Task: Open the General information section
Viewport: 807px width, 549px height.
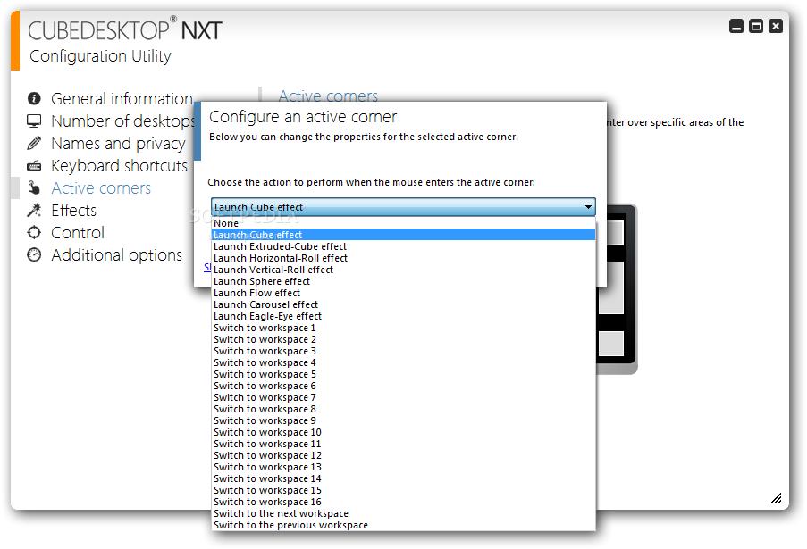Action: [122, 98]
